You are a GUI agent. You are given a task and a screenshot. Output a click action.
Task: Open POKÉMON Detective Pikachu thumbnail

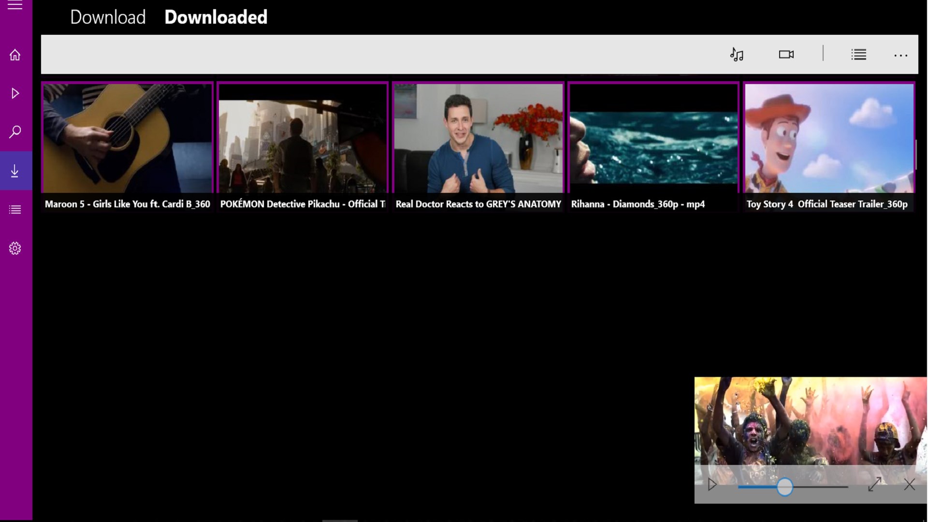click(303, 138)
